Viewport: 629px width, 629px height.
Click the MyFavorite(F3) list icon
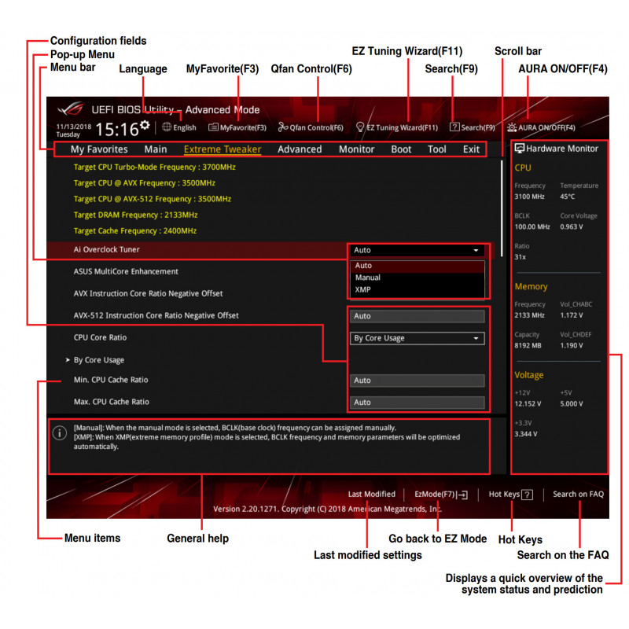pyautogui.click(x=213, y=127)
